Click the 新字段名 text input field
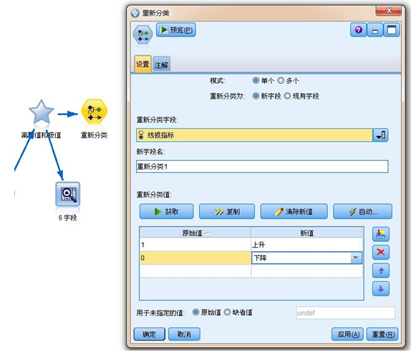 (x=262, y=166)
